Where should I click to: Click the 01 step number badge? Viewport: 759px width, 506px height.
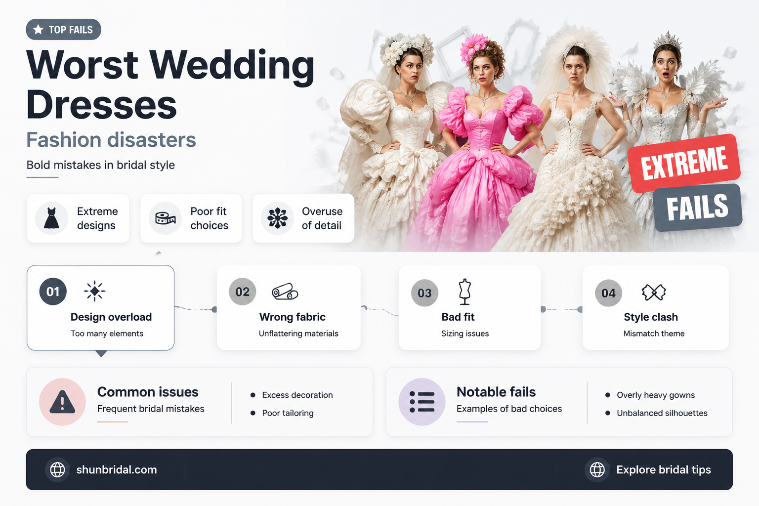[x=53, y=292]
